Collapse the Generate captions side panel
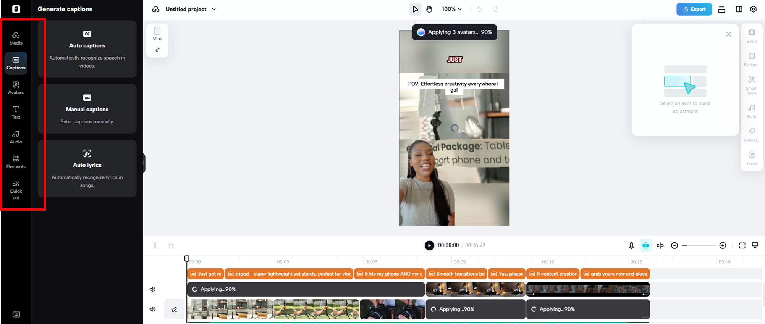 144,163
